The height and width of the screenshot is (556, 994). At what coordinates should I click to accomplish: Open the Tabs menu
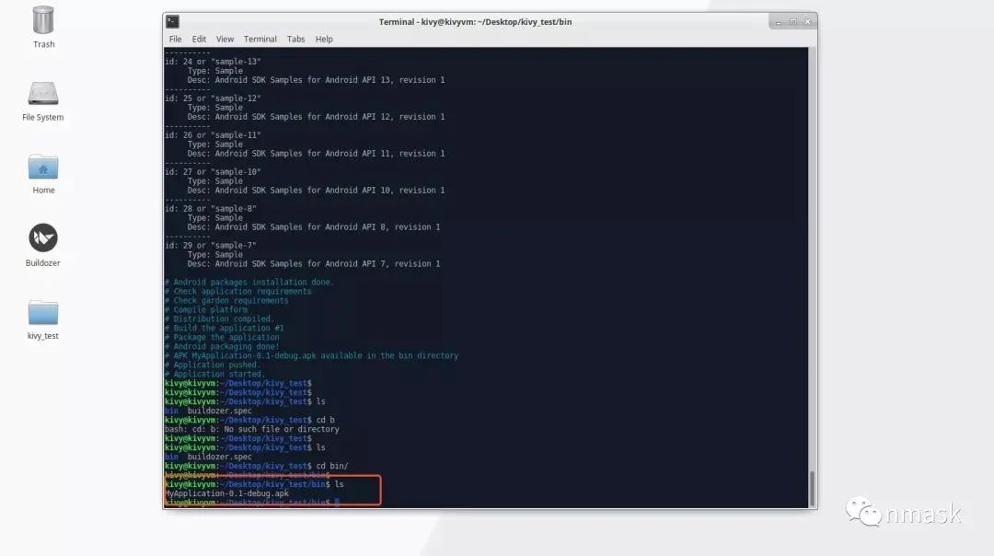click(295, 39)
